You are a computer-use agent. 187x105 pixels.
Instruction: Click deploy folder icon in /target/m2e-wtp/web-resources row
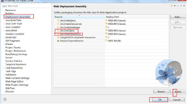tap(107, 37)
